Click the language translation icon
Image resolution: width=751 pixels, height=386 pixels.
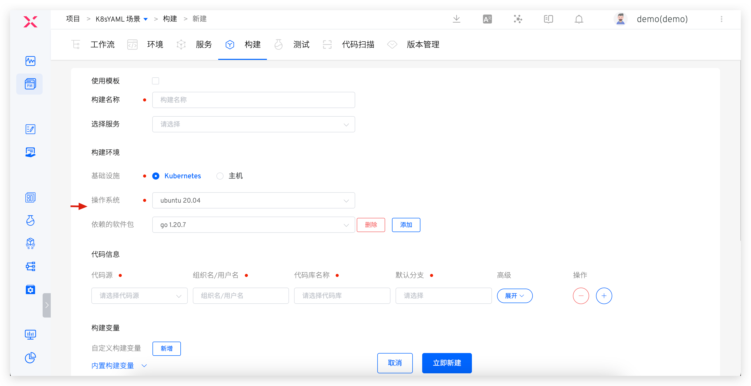pyautogui.click(x=487, y=19)
